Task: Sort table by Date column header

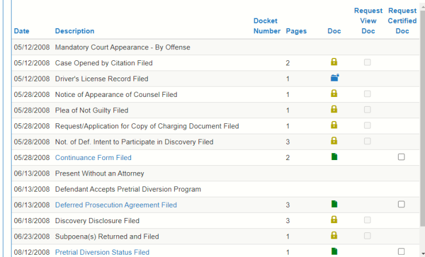Action: click(x=22, y=31)
